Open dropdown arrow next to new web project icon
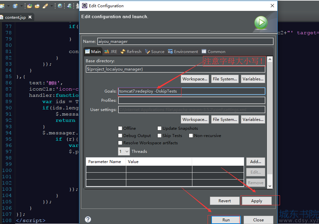Image resolution: width=319 pixels, height=224 pixels. [8, 6]
